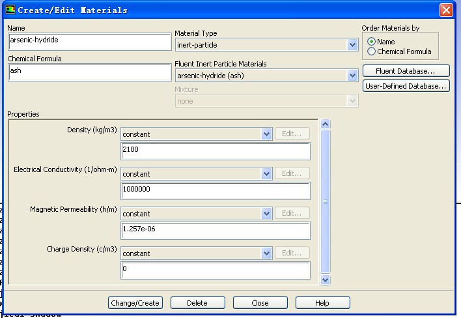
Task: Click the Delete button
Action: [197, 303]
